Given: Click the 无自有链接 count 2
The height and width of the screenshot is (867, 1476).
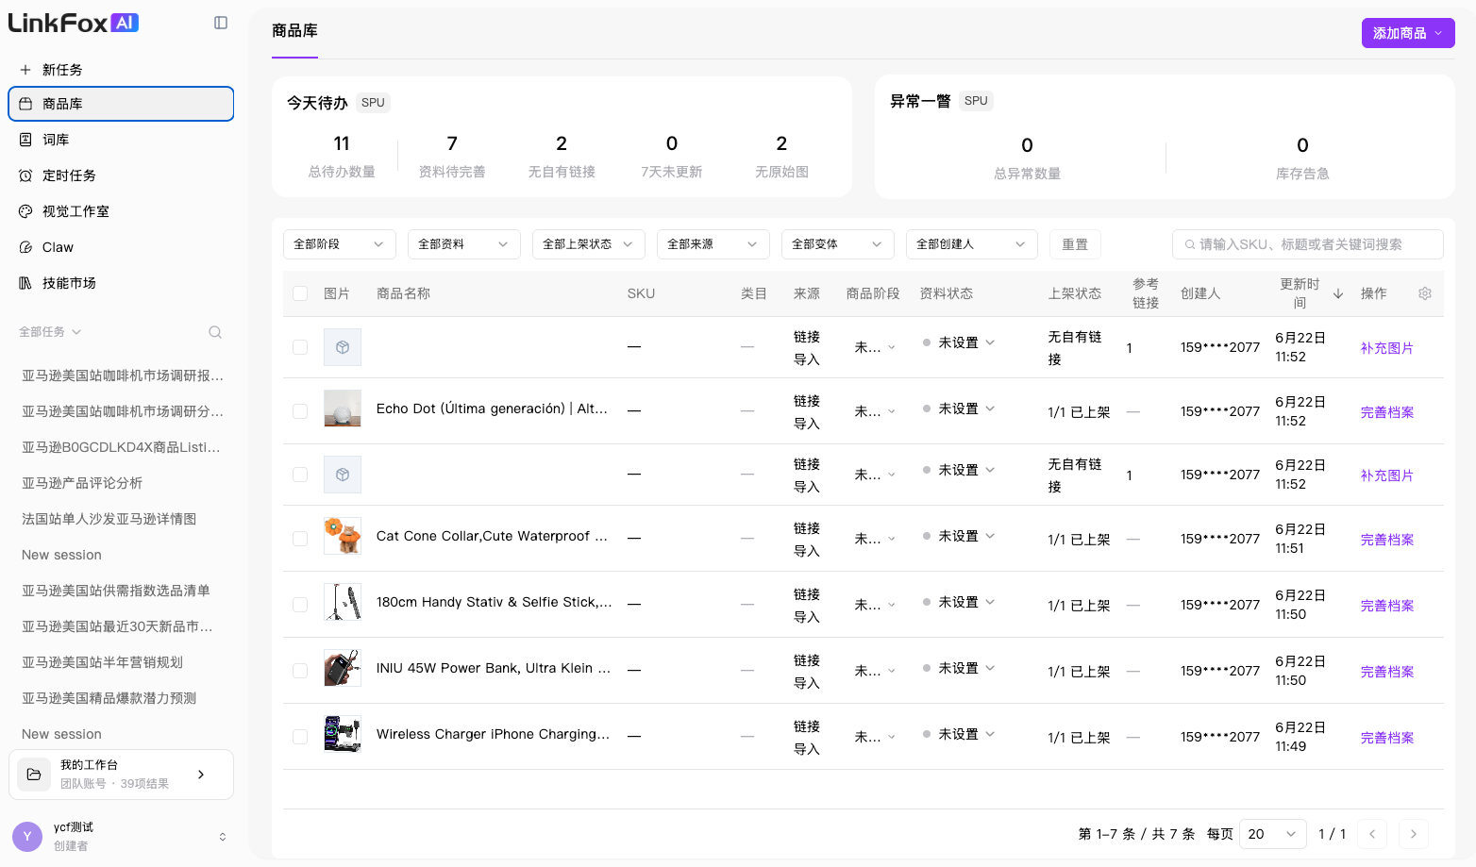Looking at the screenshot, I should (x=562, y=143).
